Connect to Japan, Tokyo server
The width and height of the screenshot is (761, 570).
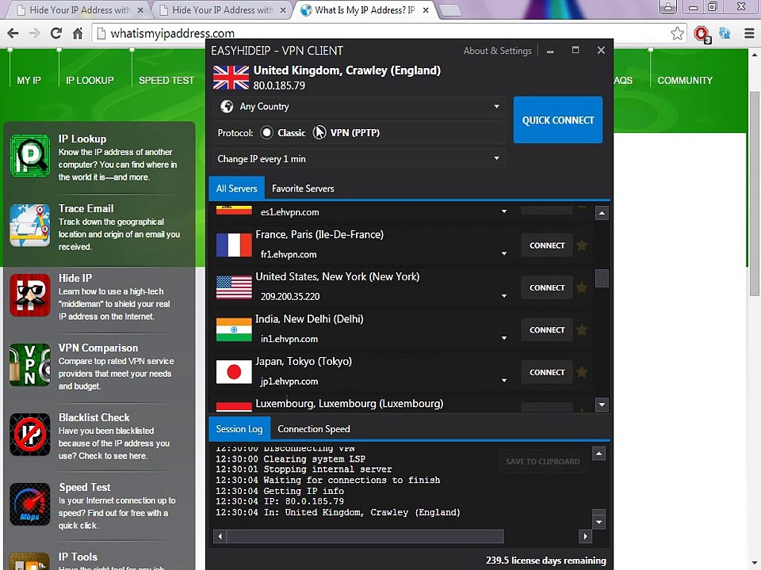[x=547, y=372]
